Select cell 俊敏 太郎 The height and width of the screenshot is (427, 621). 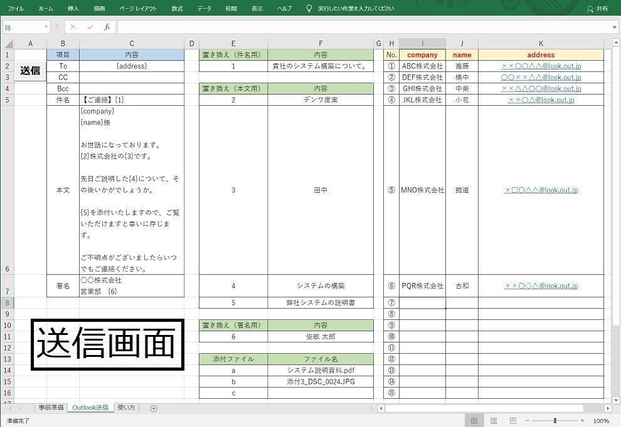pos(321,336)
